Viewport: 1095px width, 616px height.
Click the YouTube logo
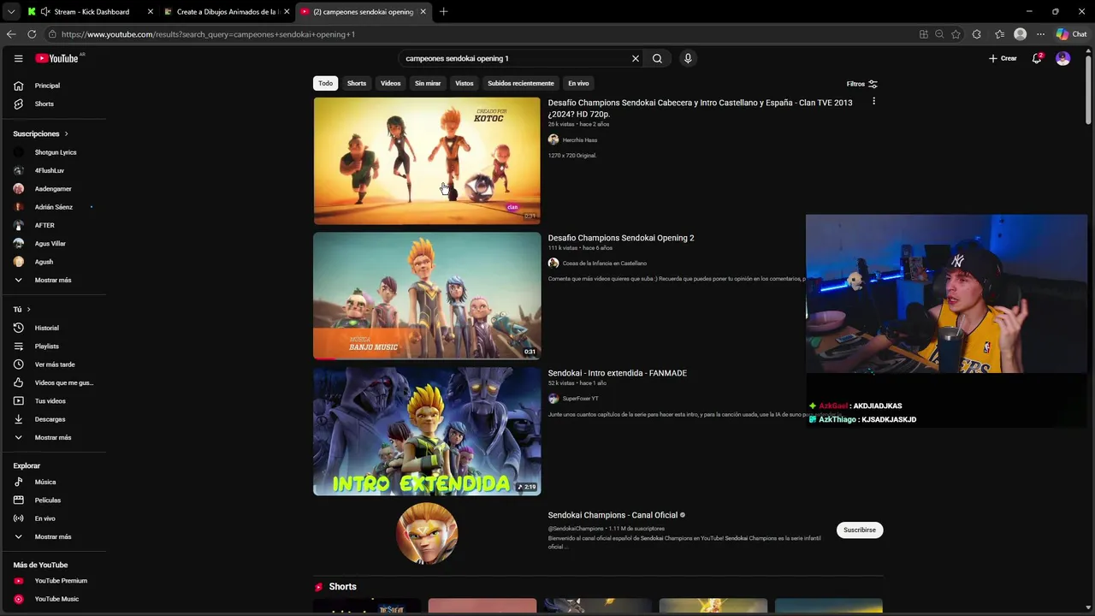56,58
